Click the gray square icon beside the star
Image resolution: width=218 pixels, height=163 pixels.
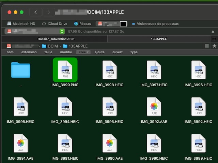click(x=207, y=46)
